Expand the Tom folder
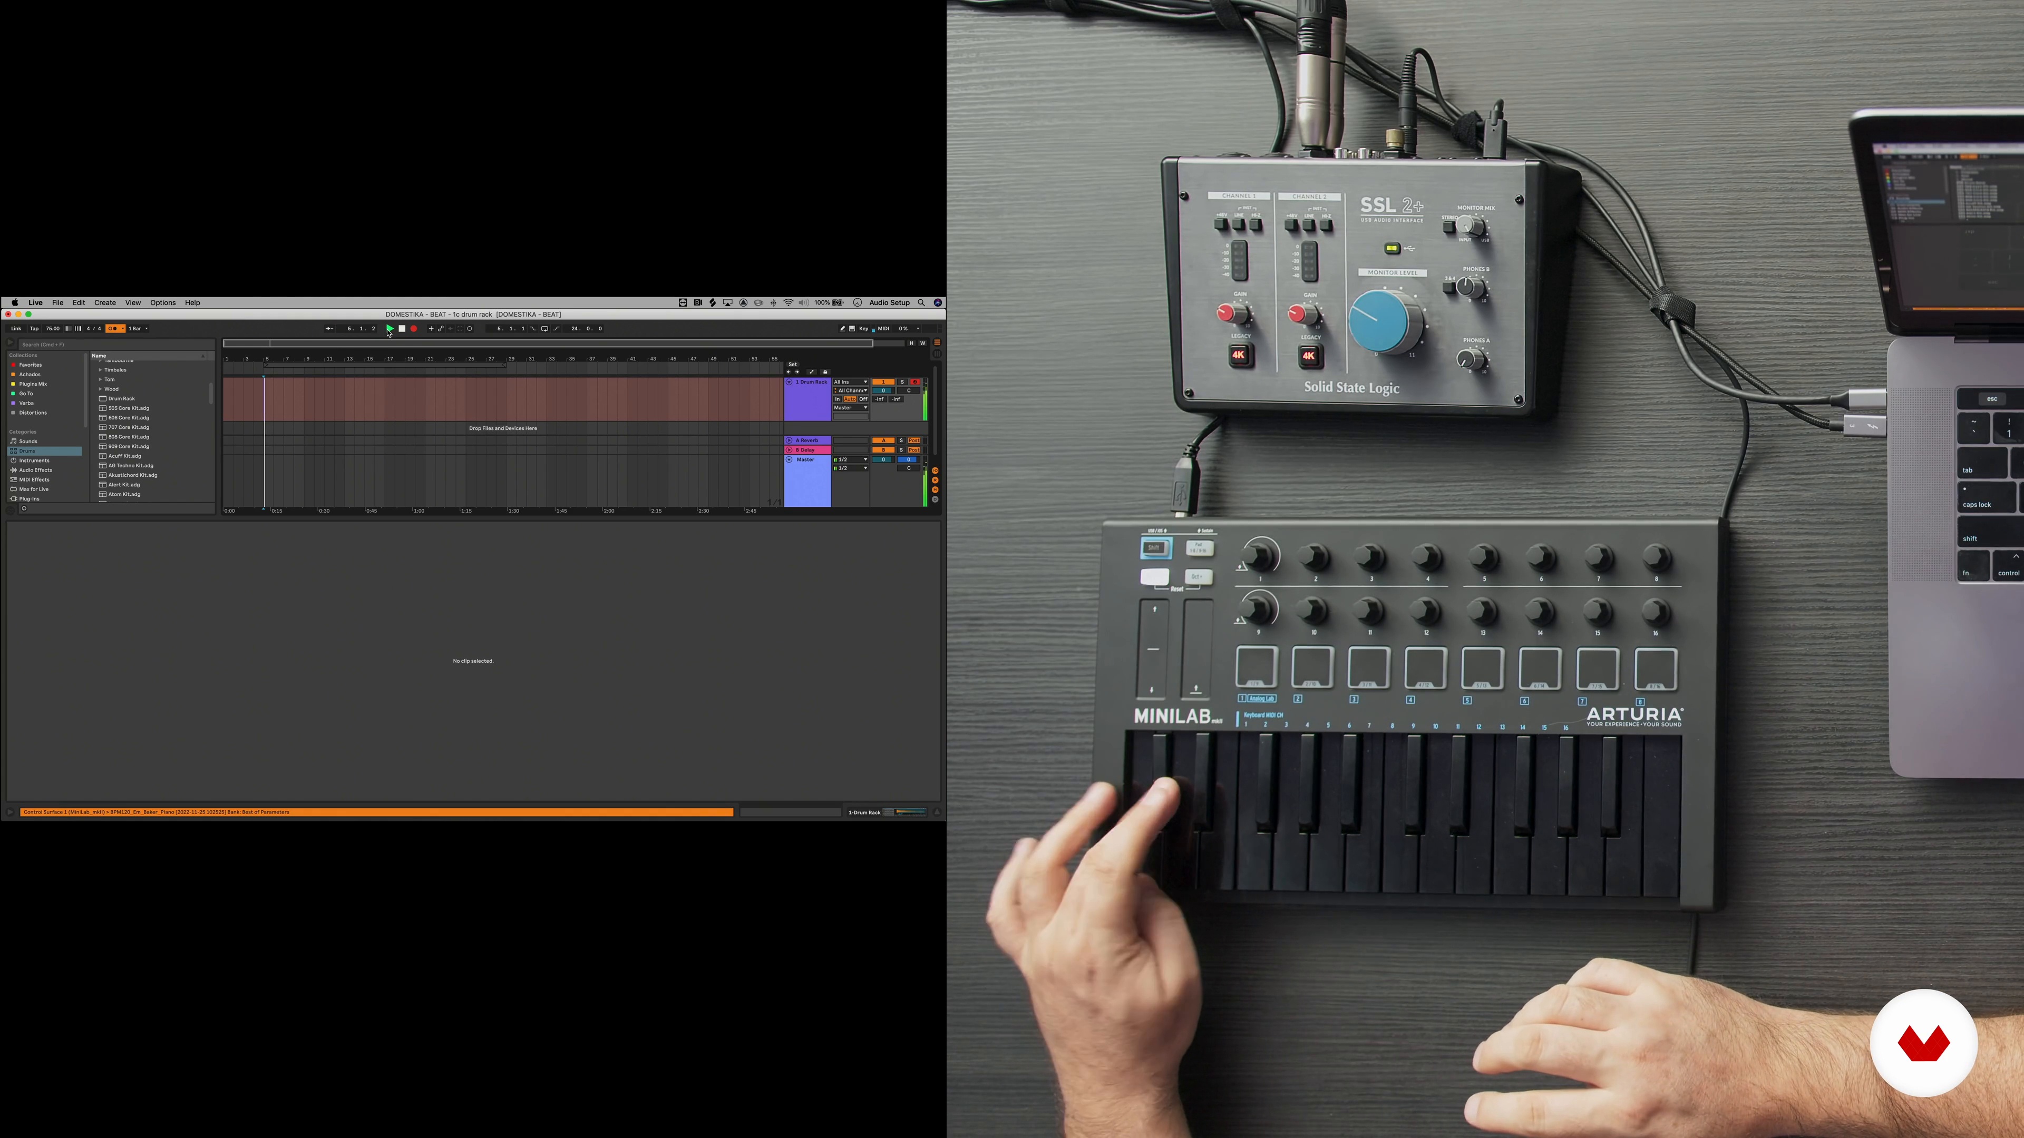 tap(101, 379)
